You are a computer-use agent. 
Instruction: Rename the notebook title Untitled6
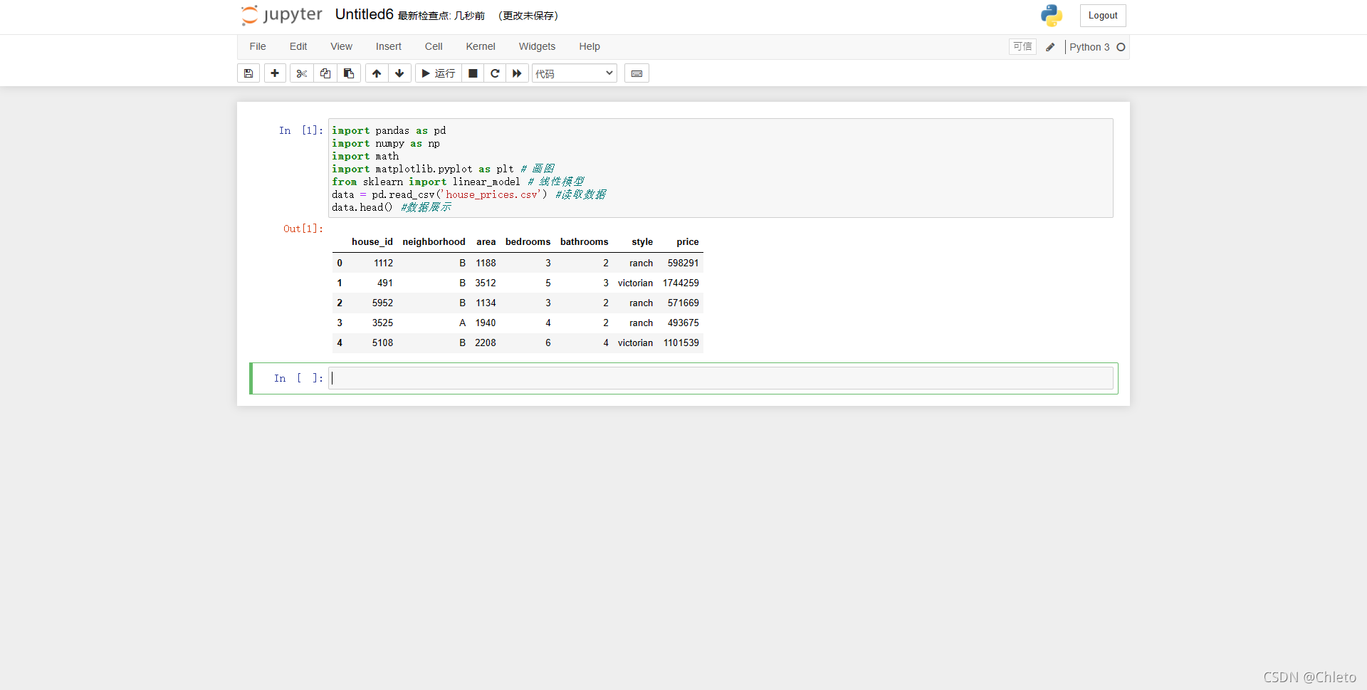(x=364, y=14)
